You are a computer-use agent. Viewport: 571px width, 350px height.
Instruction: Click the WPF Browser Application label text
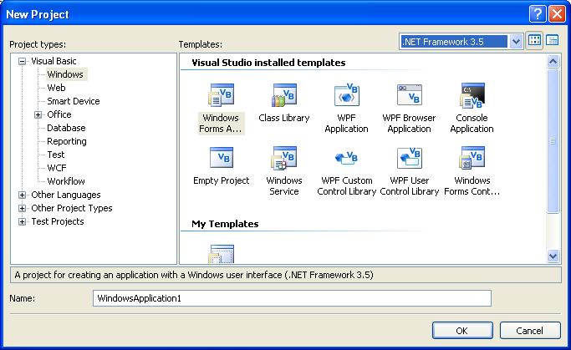point(409,124)
